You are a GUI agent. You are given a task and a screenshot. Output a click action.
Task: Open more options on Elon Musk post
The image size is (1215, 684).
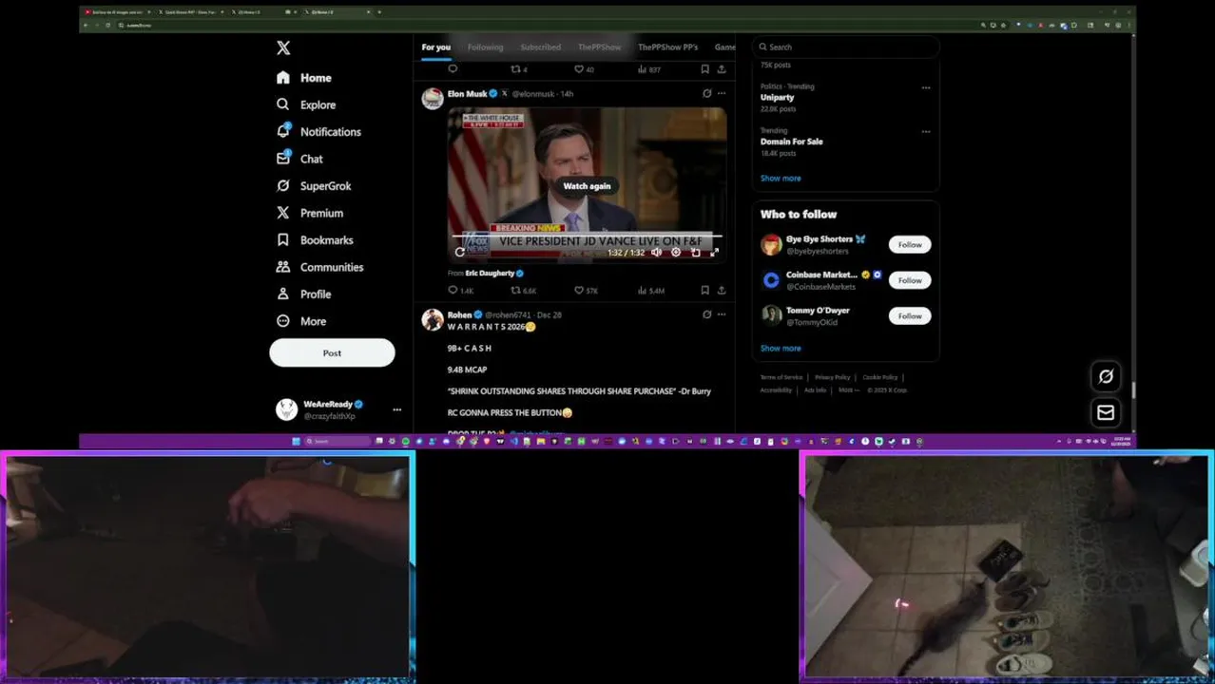click(x=722, y=93)
